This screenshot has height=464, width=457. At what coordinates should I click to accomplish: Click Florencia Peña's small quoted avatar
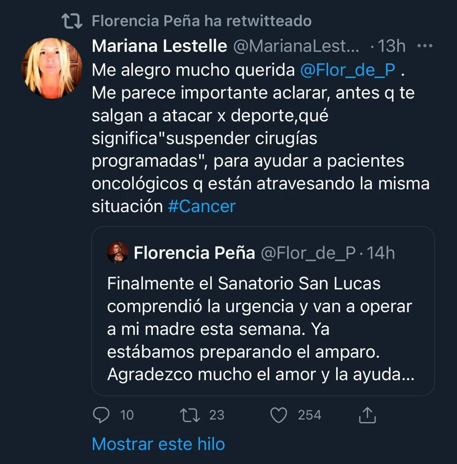(x=118, y=252)
